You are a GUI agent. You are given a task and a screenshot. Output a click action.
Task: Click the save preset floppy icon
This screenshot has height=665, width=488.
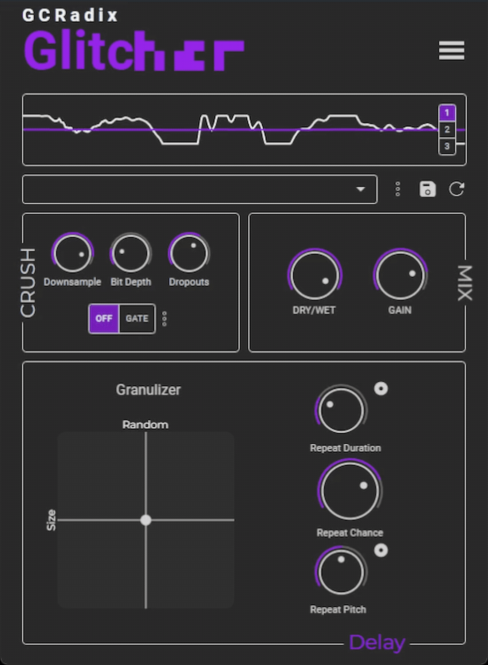pos(427,189)
